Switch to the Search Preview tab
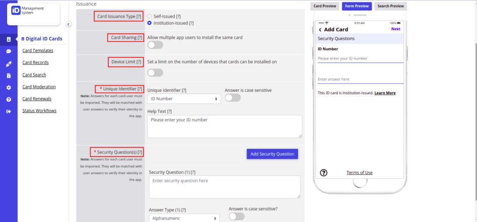This screenshot has width=477, height=222. (x=390, y=6)
